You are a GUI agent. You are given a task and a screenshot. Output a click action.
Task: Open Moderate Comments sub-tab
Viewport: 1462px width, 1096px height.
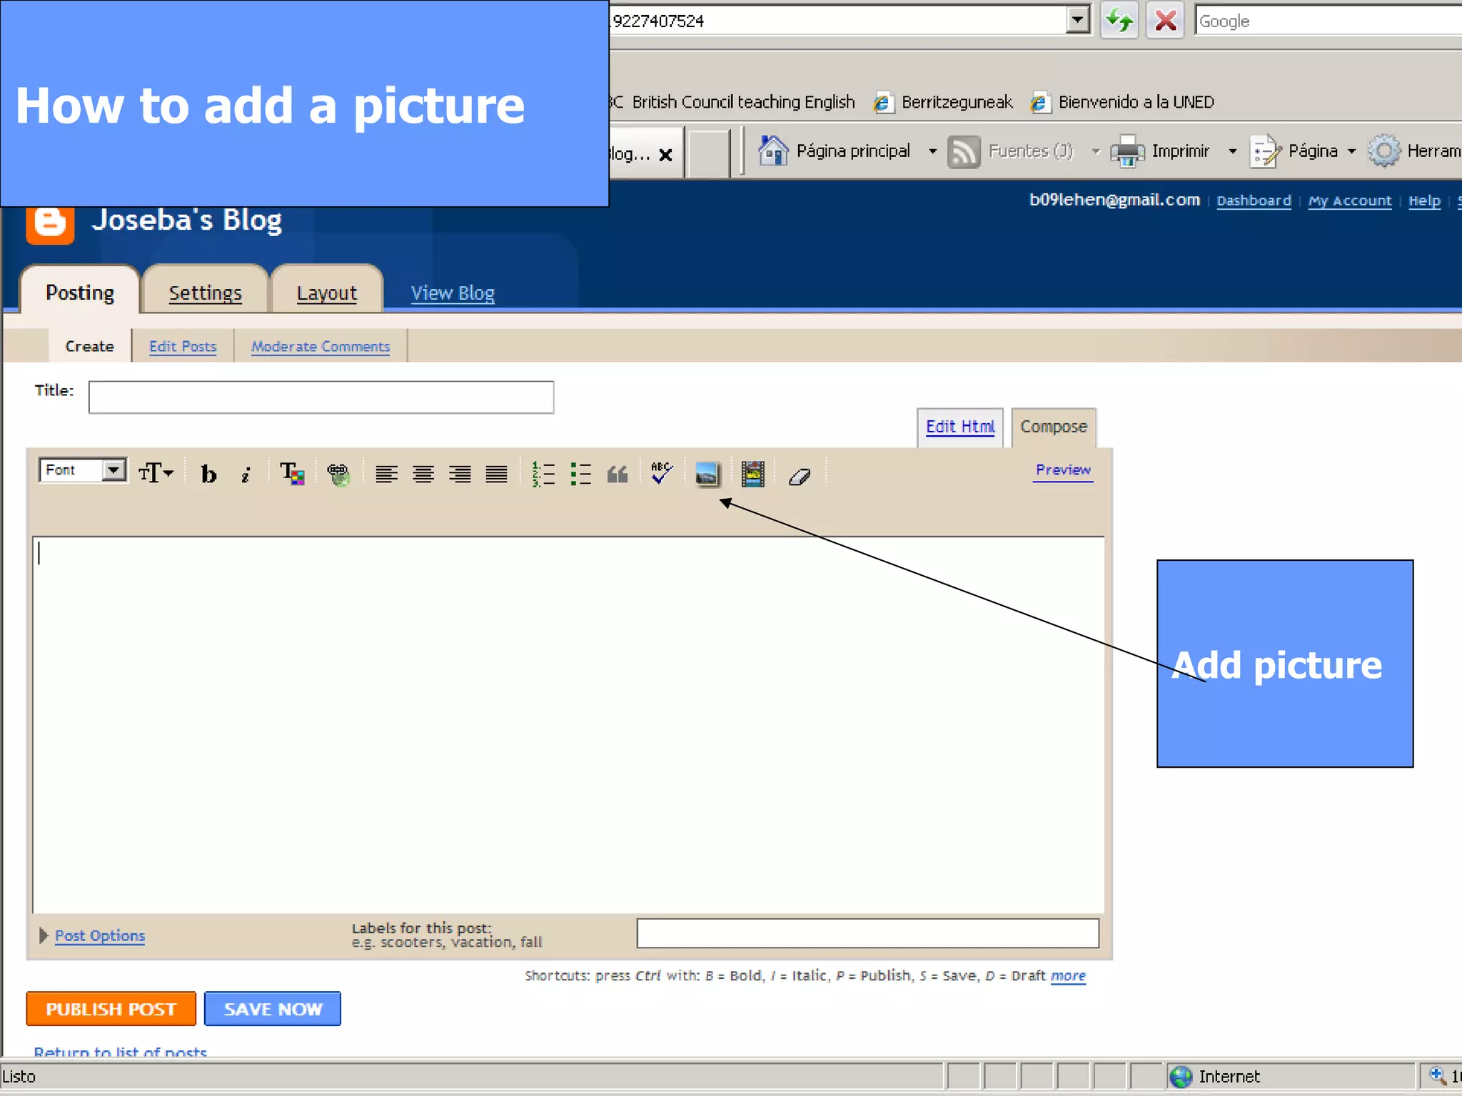click(x=321, y=346)
